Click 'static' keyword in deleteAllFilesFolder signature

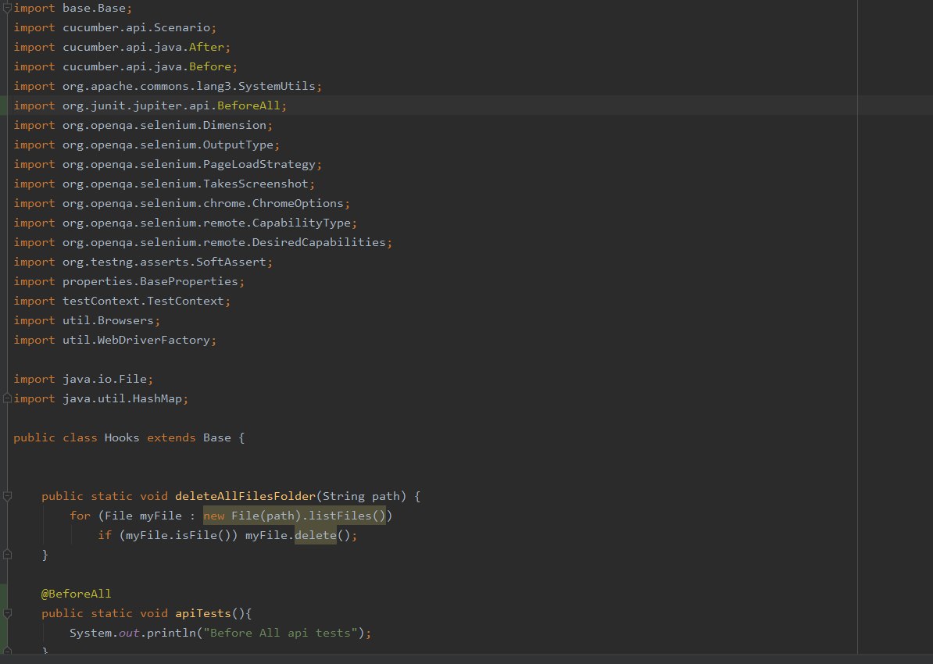[112, 496]
